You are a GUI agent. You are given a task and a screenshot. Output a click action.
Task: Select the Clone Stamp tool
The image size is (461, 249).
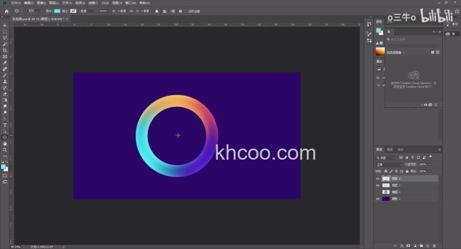pos(5,81)
